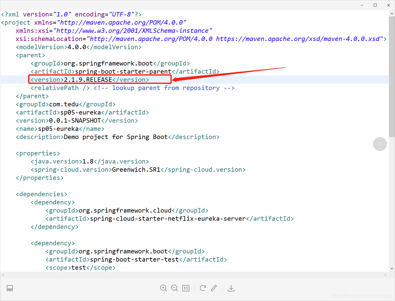Rotate the image with the rotate icon

click(203, 288)
